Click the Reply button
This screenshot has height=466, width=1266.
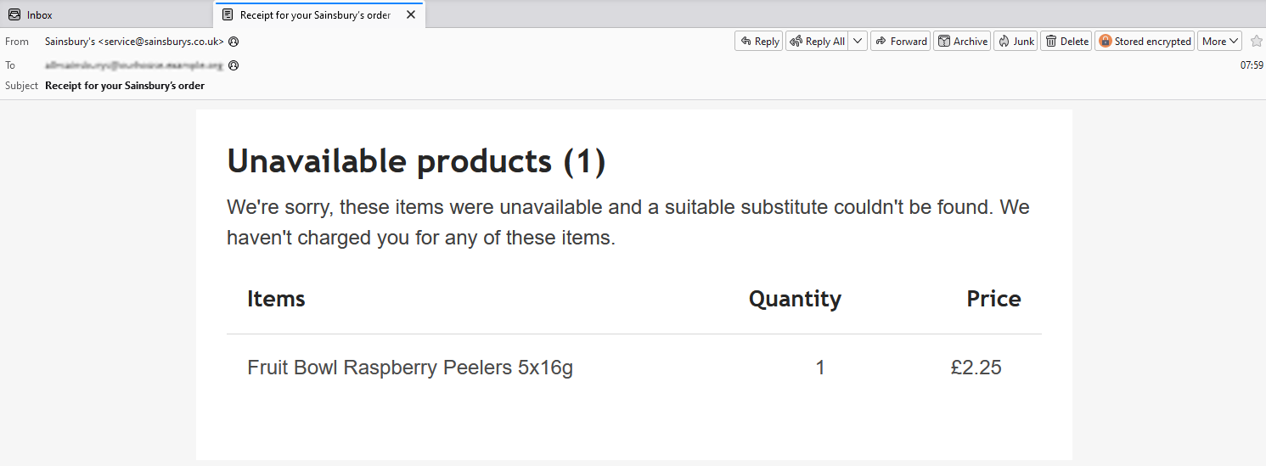[x=759, y=41]
